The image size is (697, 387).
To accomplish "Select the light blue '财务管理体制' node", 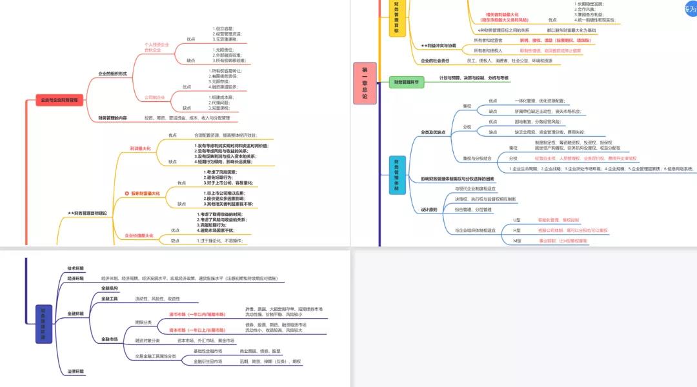I will [x=396, y=175].
